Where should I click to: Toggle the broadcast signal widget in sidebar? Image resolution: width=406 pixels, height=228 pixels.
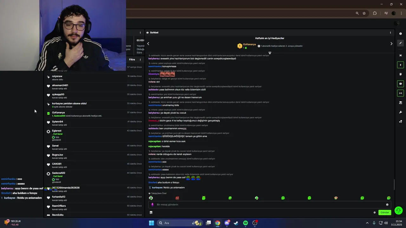(400, 93)
